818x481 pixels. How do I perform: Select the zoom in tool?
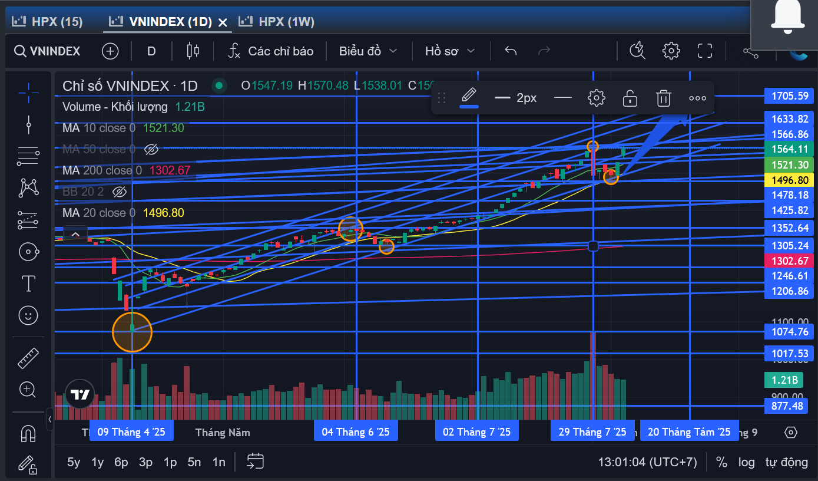click(x=28, y=389)
